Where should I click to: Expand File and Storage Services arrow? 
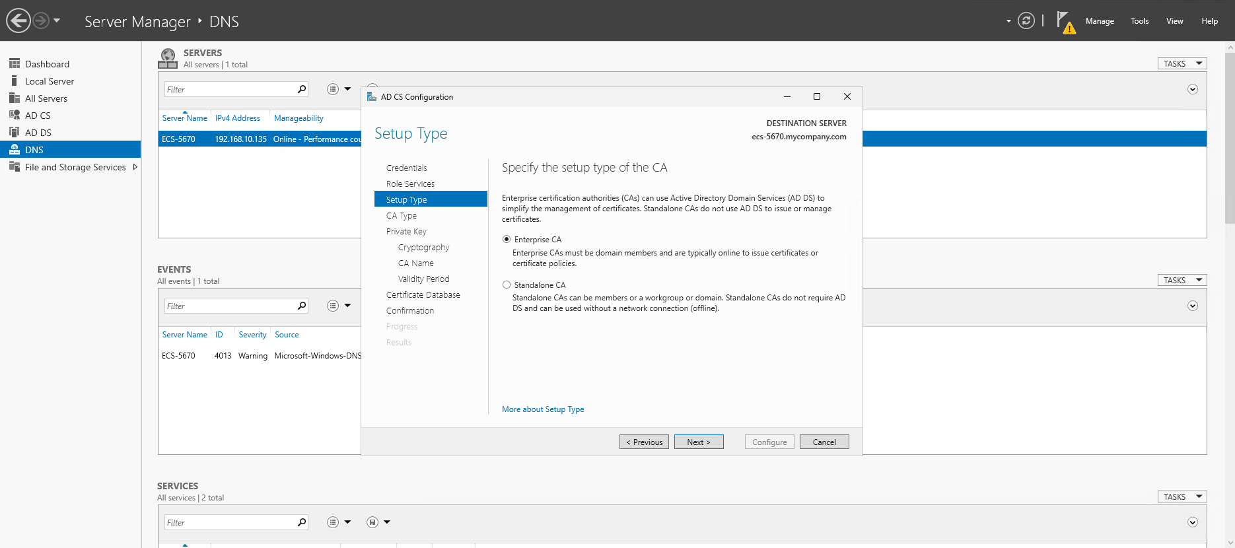[135, 167]
